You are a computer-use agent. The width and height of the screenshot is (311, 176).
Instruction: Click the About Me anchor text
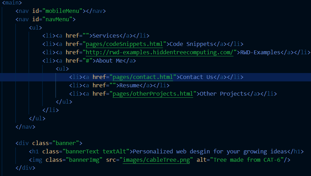pos(109,61)
